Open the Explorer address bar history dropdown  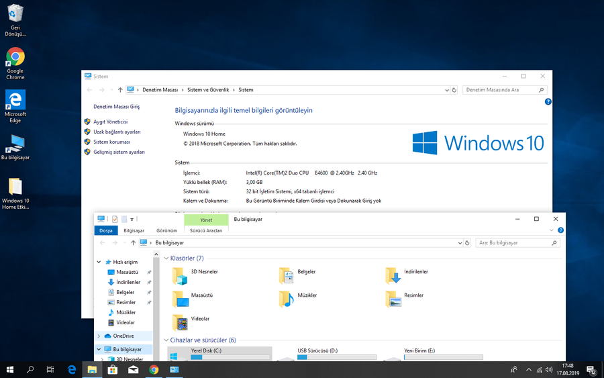[460, 242]
